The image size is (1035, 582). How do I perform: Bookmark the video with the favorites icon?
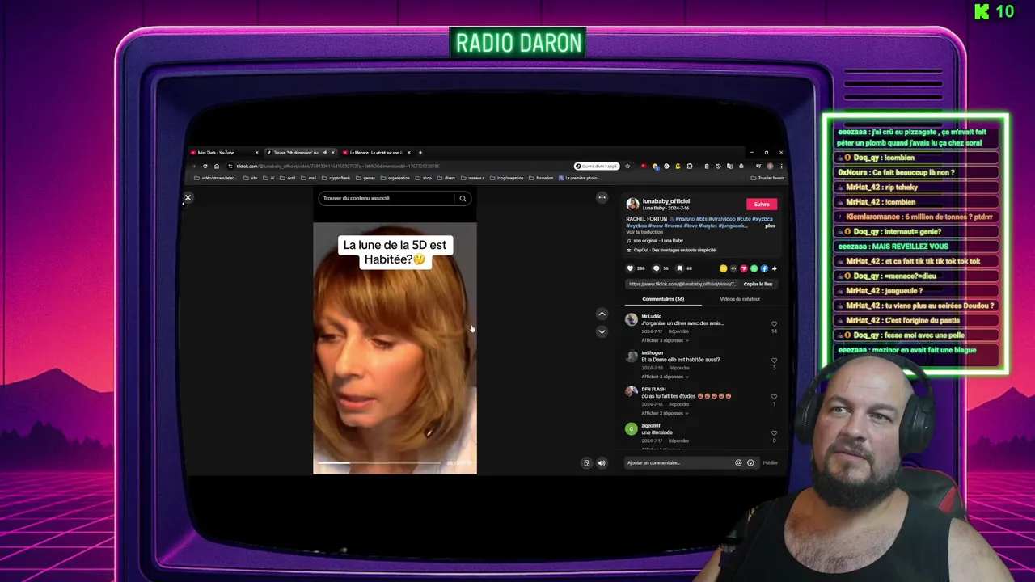[680, 268]
